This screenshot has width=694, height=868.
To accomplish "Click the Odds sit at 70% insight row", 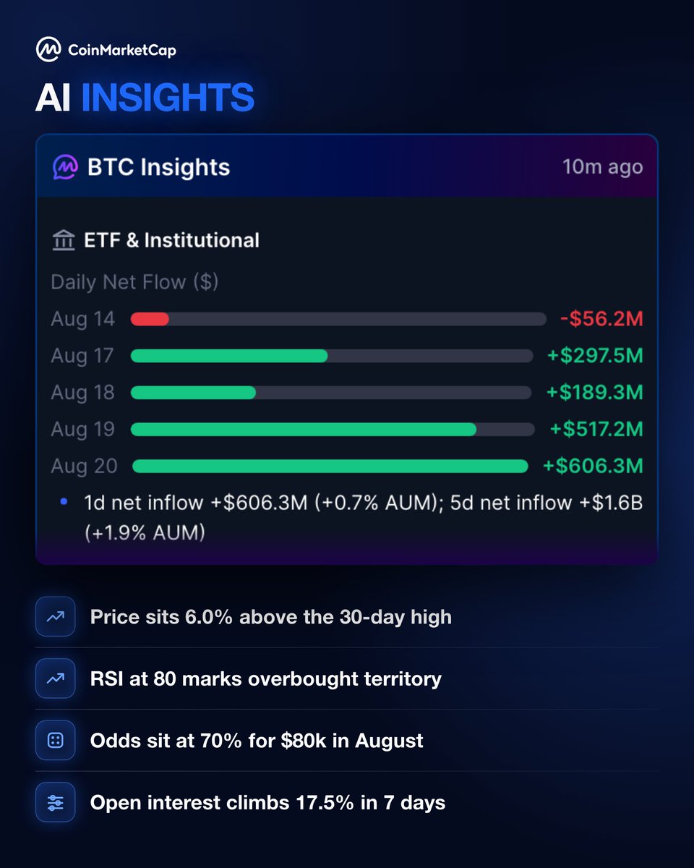I will coord(347,741).
